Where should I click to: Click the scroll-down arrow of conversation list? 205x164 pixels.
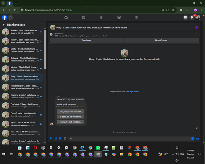(45, 143)
